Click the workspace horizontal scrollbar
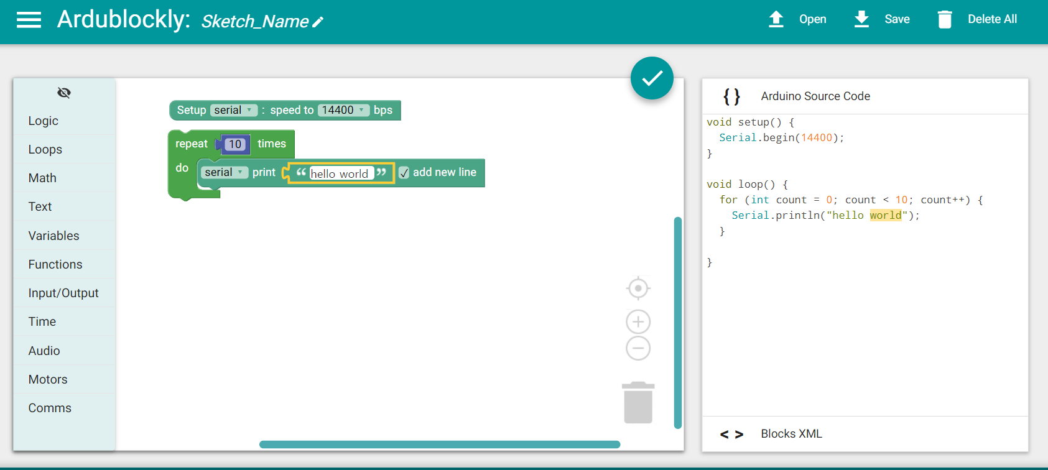 point(440,445)
